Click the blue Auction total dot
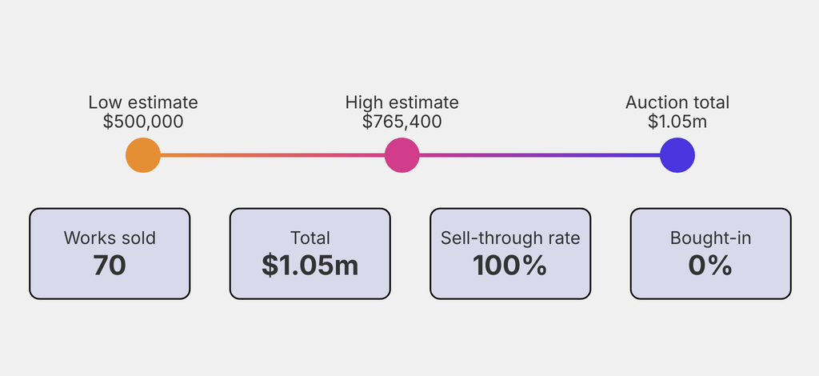This screenshot has height=376, width=819. coord(677,155)
